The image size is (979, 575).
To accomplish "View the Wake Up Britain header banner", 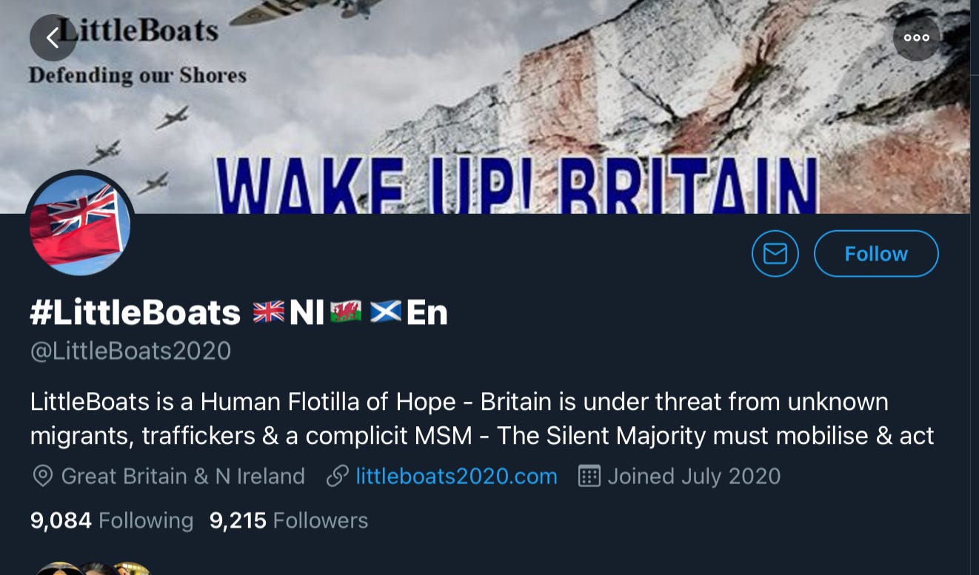I will 485,107.
